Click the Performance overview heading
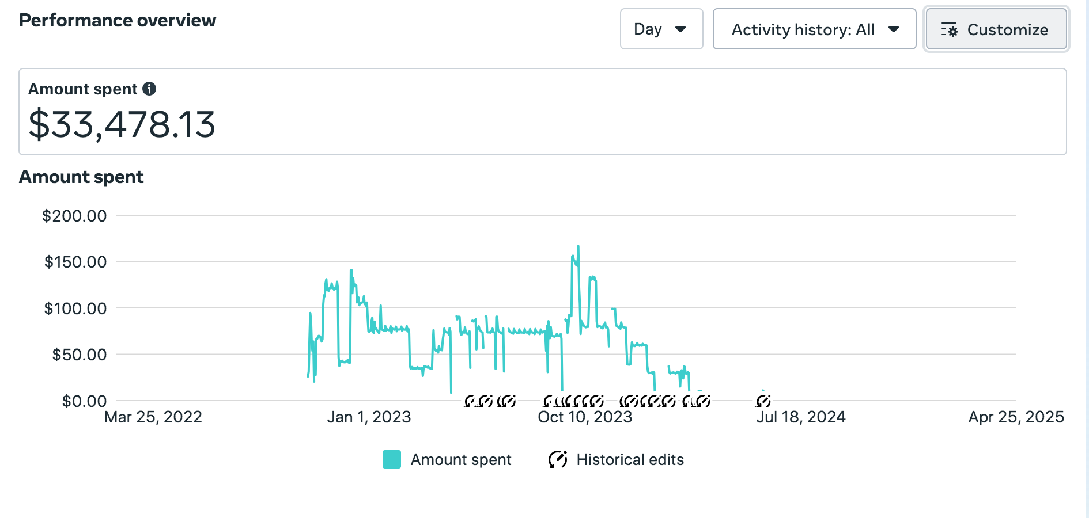Image resolution: width=1089 pixels, height=518 pixels. [x=118, y=20]
